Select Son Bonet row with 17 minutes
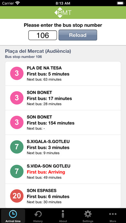 tap(63, 98)
